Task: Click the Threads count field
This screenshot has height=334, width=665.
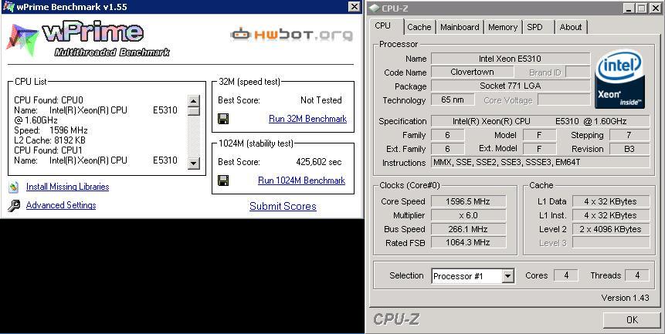Action: [x=637, y=275]
